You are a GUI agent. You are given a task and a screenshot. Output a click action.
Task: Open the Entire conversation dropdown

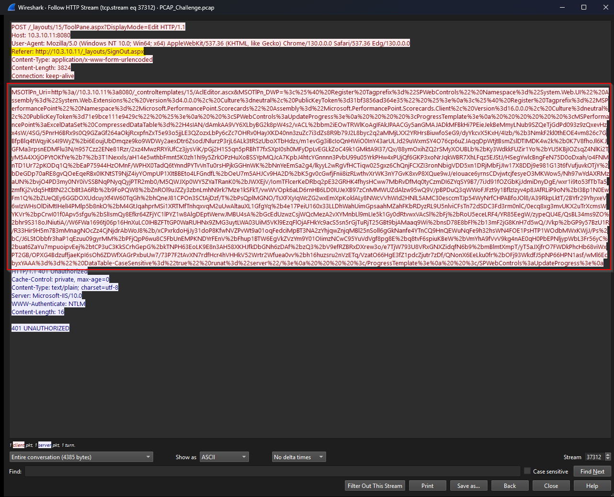[81, 457]
